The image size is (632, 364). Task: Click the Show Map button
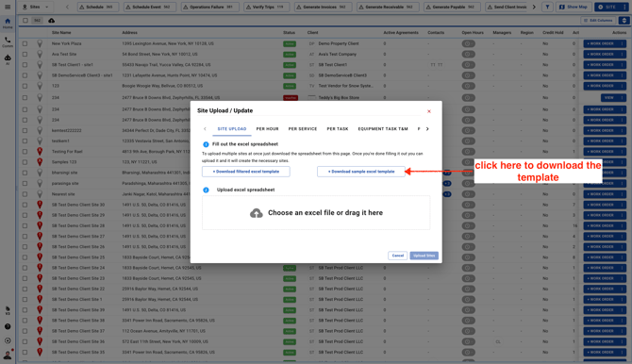(574, 7)
